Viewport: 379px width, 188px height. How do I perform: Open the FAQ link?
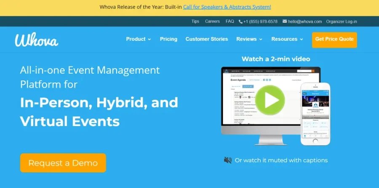coord(230,21)
